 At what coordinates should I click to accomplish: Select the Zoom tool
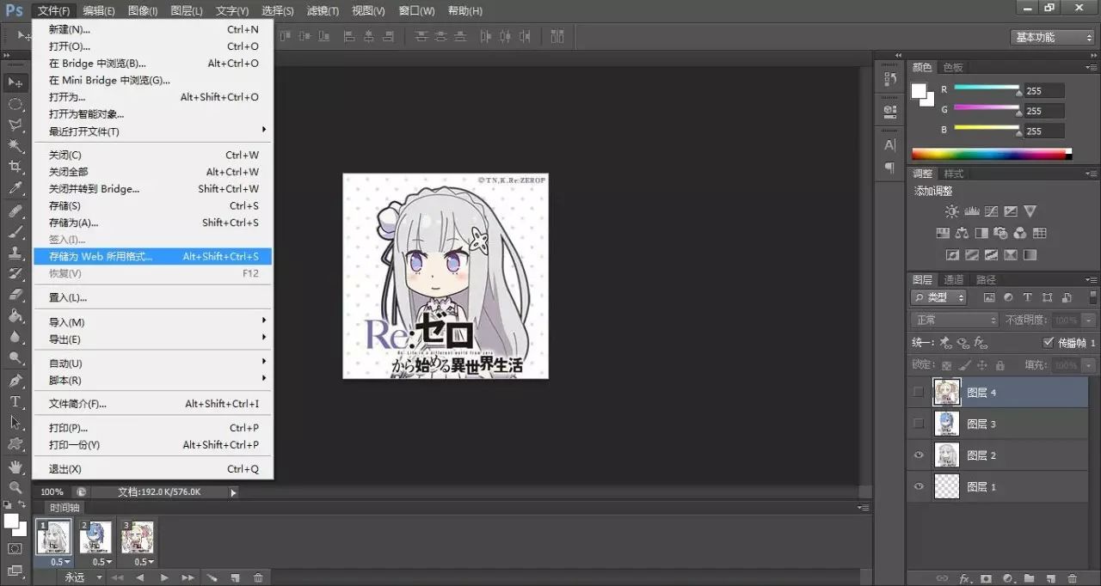(x=15, y=487)
